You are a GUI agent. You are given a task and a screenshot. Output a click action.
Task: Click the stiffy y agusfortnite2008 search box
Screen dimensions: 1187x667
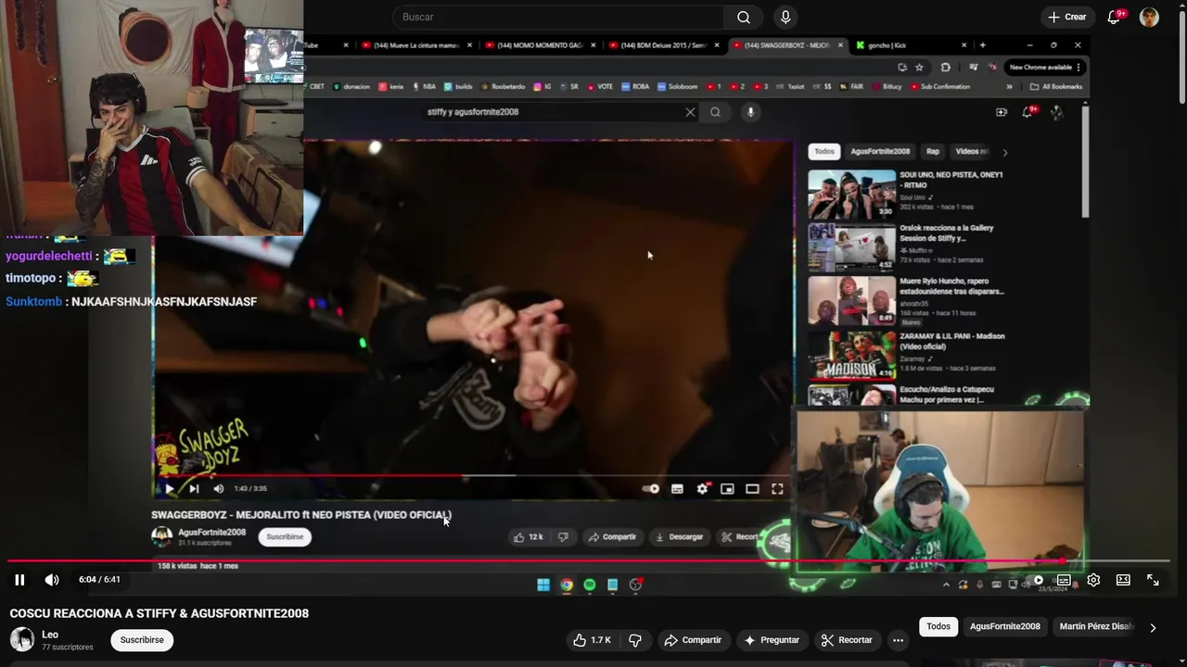click(552, 112)
